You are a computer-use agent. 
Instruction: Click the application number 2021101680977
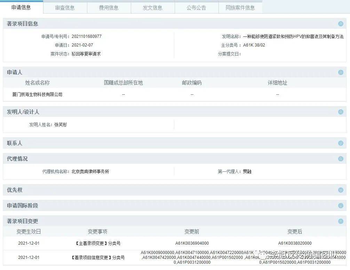click(87, 36)
